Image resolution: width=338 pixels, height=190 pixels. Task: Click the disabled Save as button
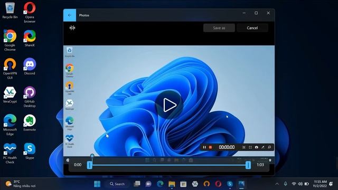[219, 28]
